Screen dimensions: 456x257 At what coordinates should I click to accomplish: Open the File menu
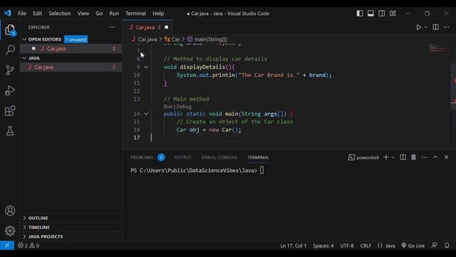pos(22,14)
